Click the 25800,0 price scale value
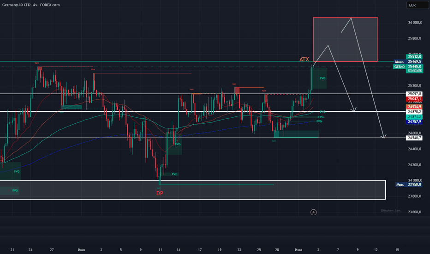The width and height of the screenshot is (430, 254). coord(414,38)
